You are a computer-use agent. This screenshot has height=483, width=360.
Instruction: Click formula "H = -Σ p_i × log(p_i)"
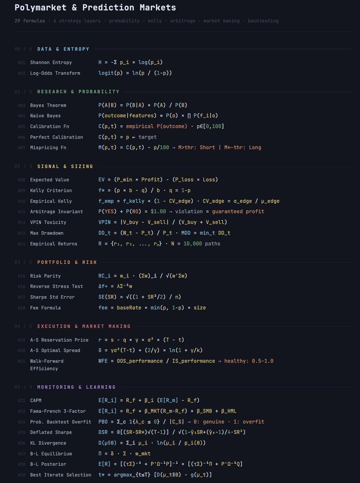(130, 62)
